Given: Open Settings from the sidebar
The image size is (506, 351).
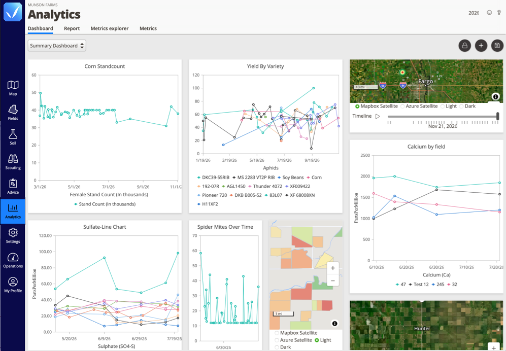Looking at the screenshot, I should pyautogui.click(x=13, y=236).
